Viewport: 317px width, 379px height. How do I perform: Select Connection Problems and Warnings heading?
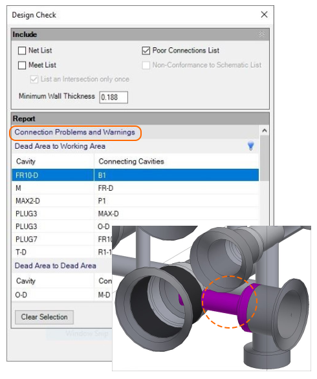pyautogui.click(x=74, y=132)
